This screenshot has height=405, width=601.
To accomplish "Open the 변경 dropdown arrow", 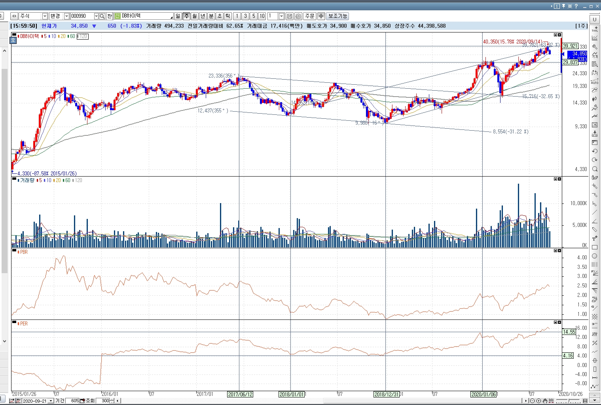I will [66, 16].
